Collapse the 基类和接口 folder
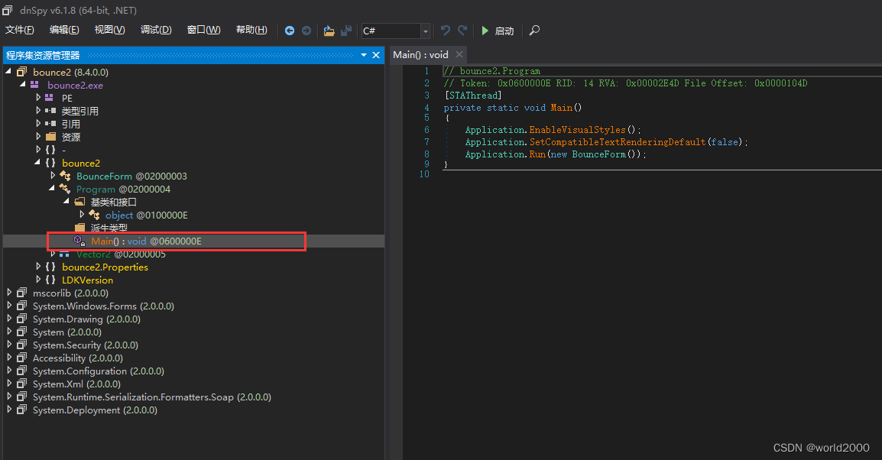The width and height of the screenshot is (882, 460). pos(67,201)
